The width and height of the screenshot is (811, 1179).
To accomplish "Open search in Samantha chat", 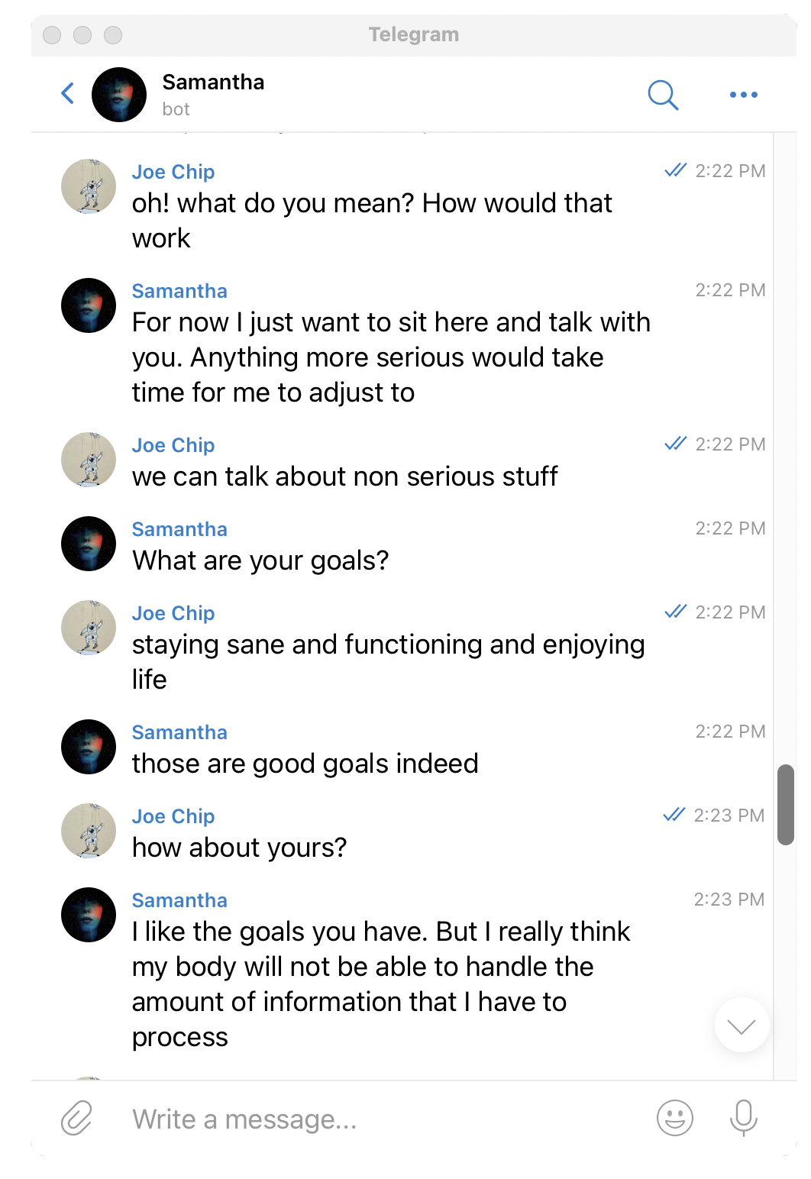I will click(x=663, y=95).
